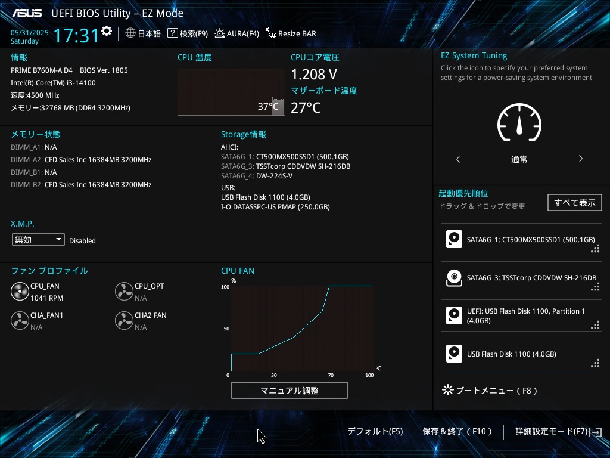Click the Advanced Mode exit-arrow icon
This screenshot has width=610, height=458.
coord(596,432)
